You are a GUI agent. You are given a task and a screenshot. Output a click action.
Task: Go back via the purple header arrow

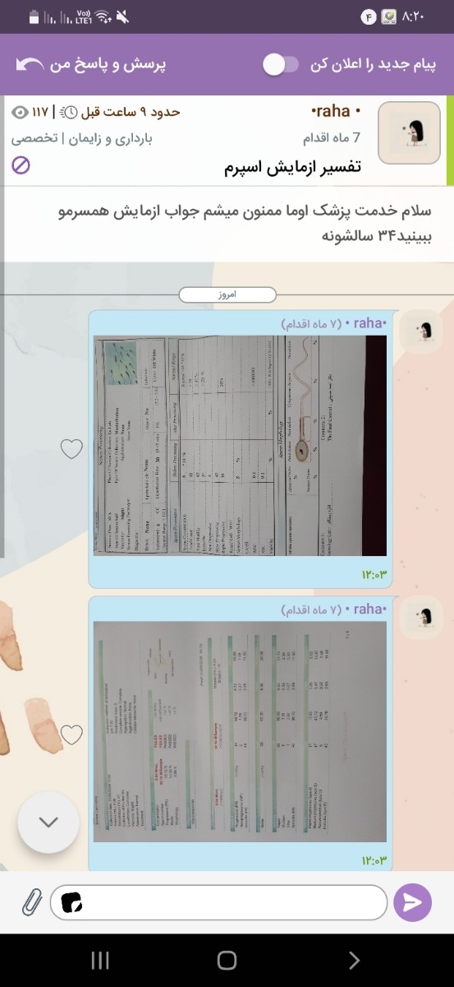(x=30, y=65)
